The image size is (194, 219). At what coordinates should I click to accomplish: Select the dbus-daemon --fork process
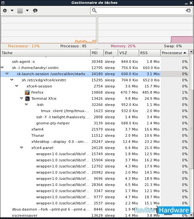(94, 209)
